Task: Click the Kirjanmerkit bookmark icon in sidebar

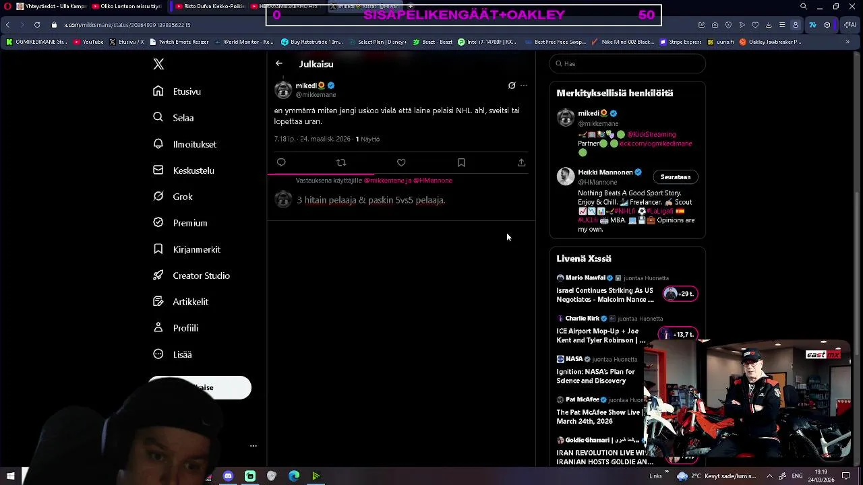Action: click(x=158, y=249)
